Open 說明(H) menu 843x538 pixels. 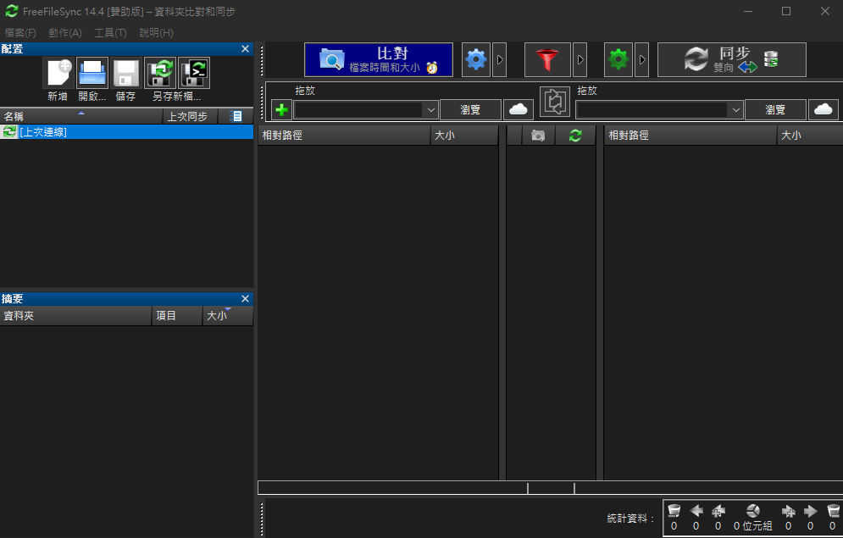pyautogui.click(x=156, y=33)
